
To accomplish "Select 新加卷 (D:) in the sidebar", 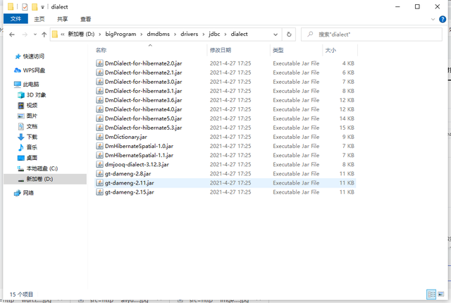I will [x=39, y=179].
